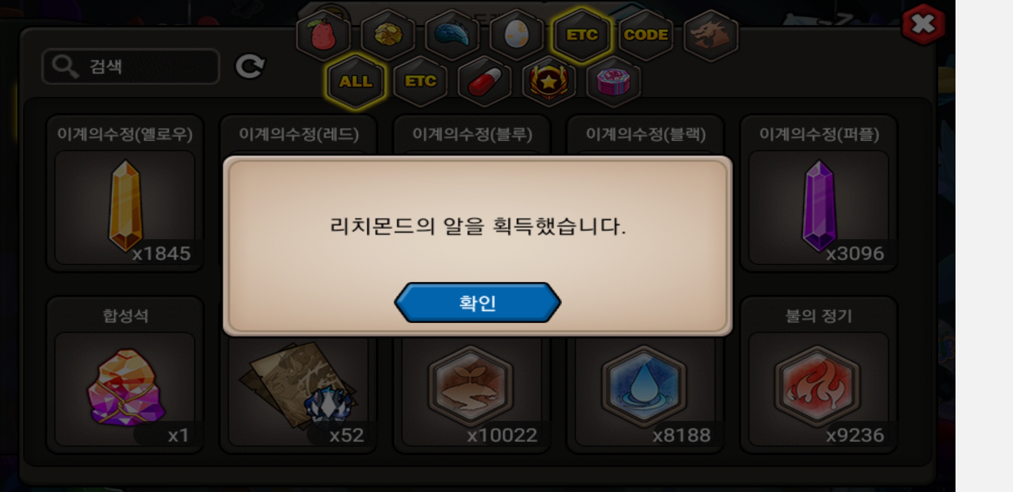
Task: Close the inventory with the red X
Action: (923, 25)
